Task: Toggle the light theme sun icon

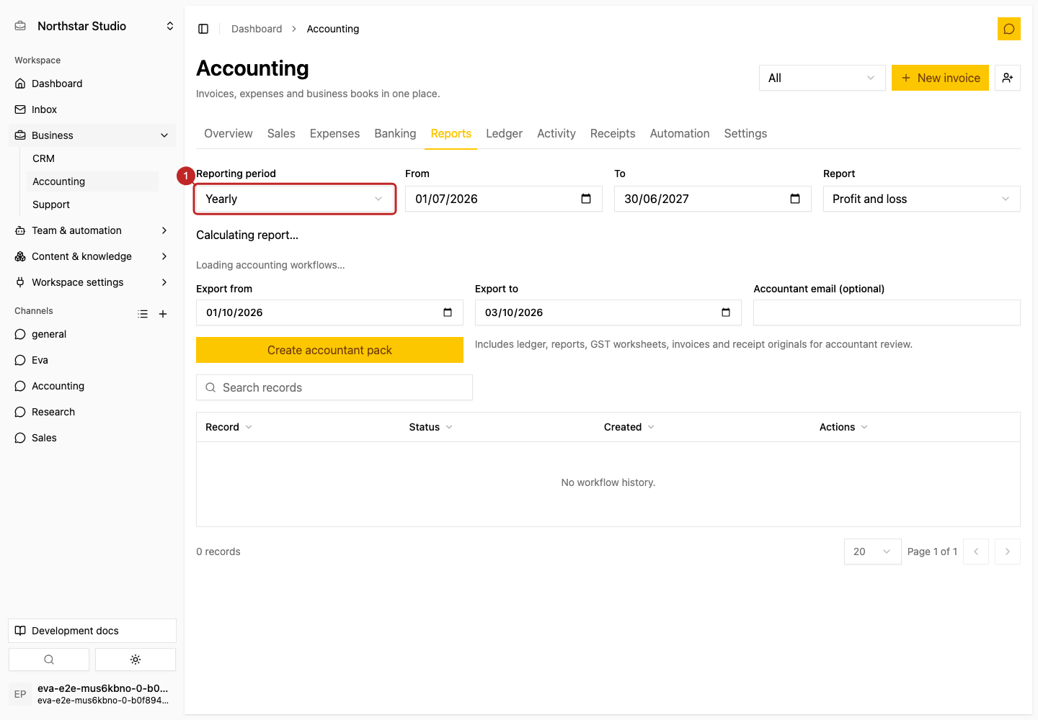Action: click(136, 660)
